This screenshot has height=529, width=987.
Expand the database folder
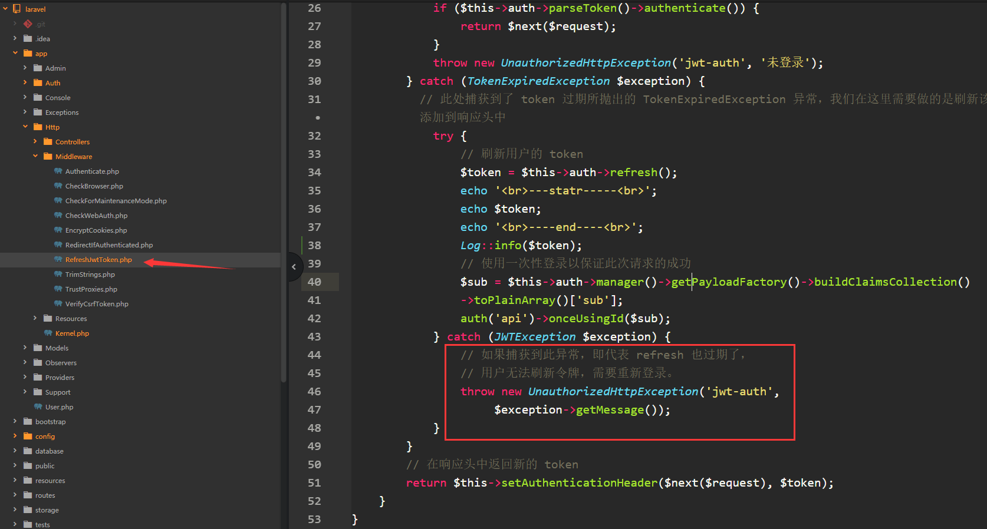(x=15, y=451)
